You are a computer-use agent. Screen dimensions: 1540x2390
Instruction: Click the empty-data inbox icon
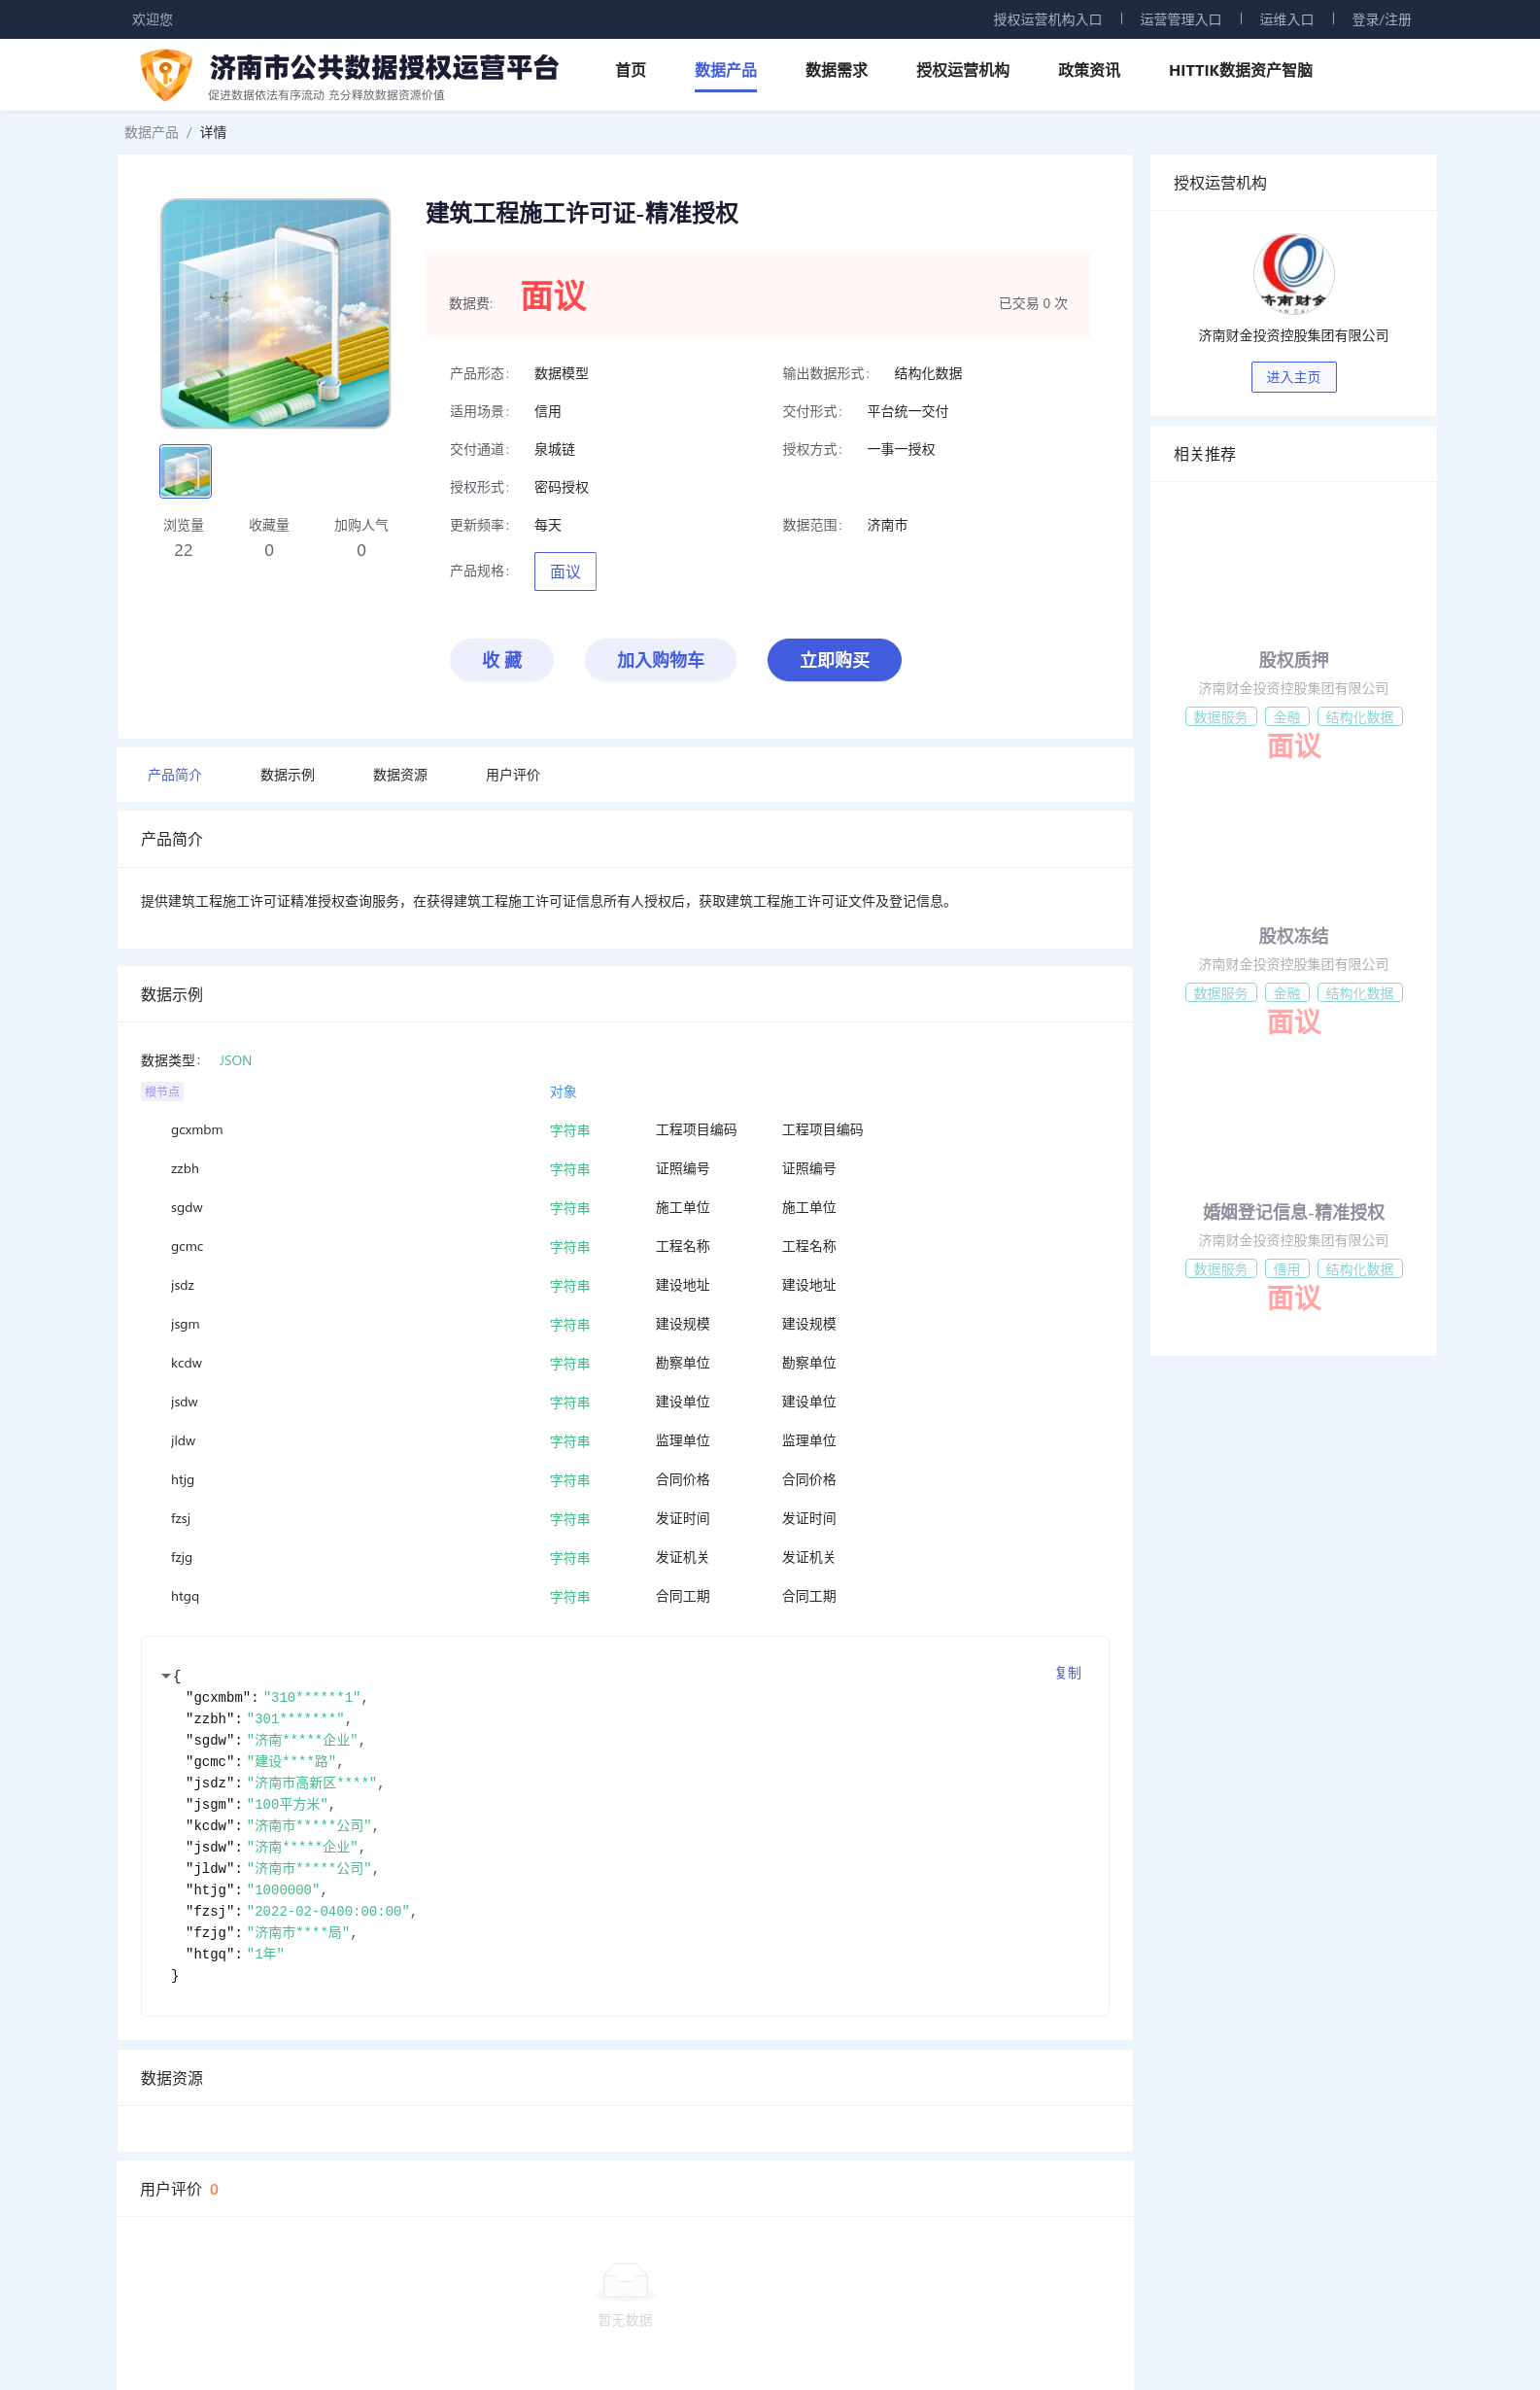coord(625,2281)
